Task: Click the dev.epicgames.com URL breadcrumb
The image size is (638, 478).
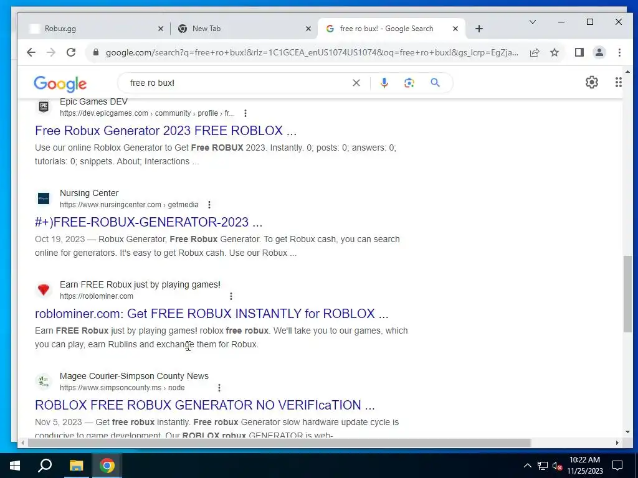Action: point(147,113)
